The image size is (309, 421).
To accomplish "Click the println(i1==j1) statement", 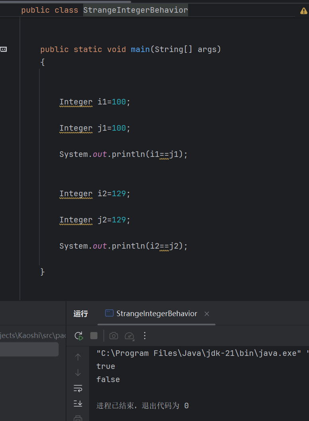I will tap(123, 154).
